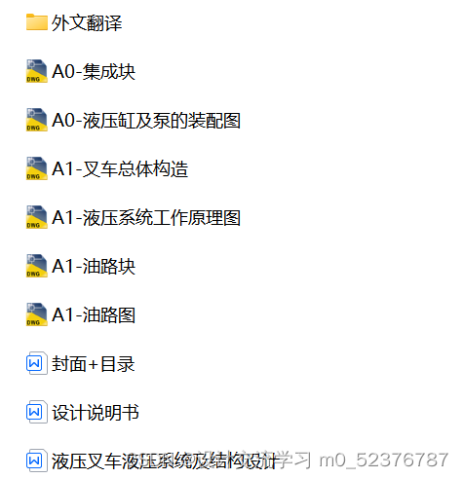Select the DWG icon for A0-集成块
Screen dimensions: 463x479
tap(37, 71)
